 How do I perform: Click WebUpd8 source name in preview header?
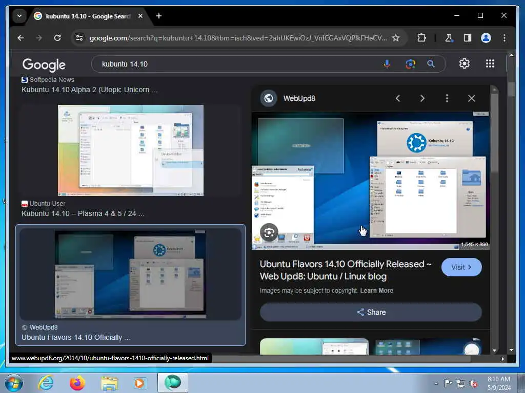(x=299, y=98)
